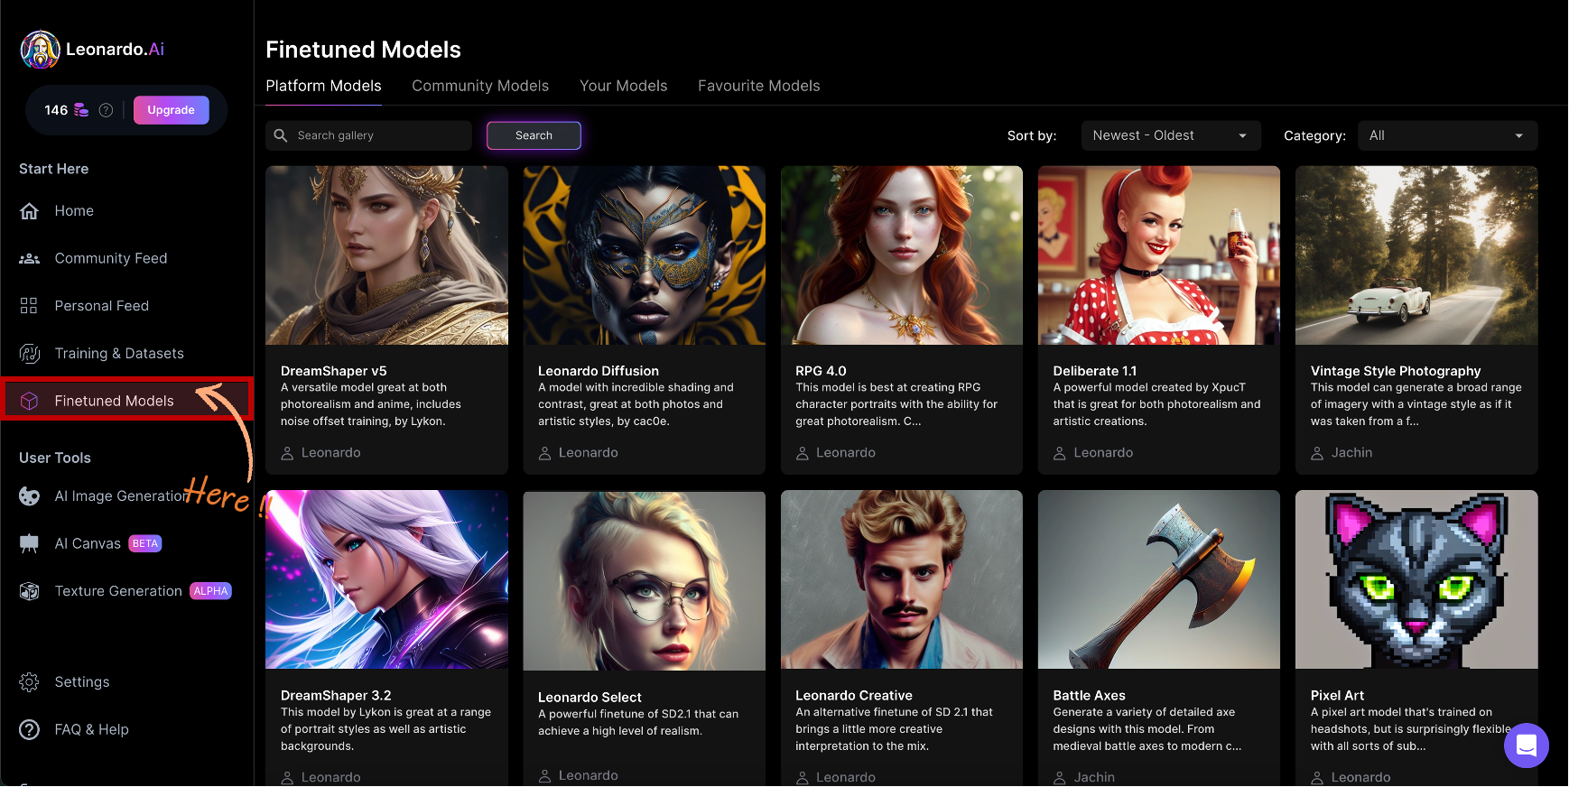Image resolution: width=1569 pixels, height=787 pixels.
Task: Click the magnifier icon in search gallery
Action: click(281, 135)
